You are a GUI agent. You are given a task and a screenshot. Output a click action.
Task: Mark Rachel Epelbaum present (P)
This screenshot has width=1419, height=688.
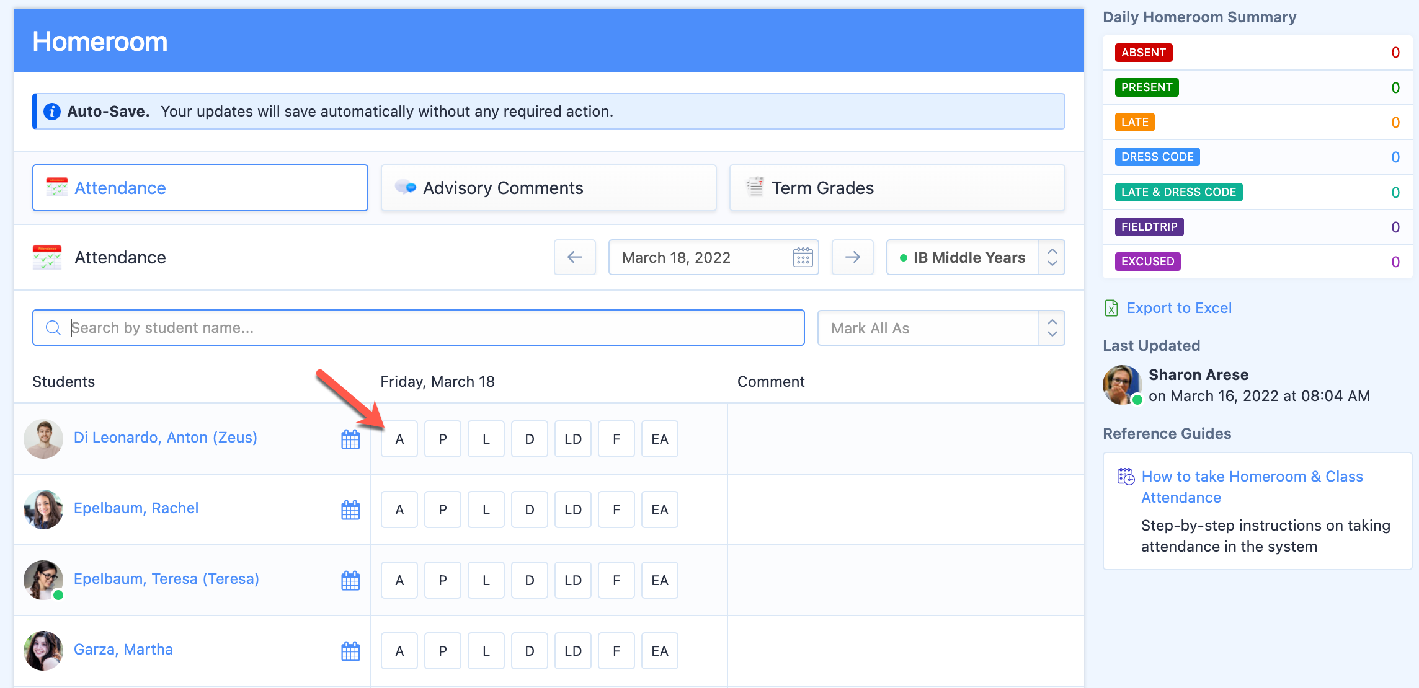[443, 510]
